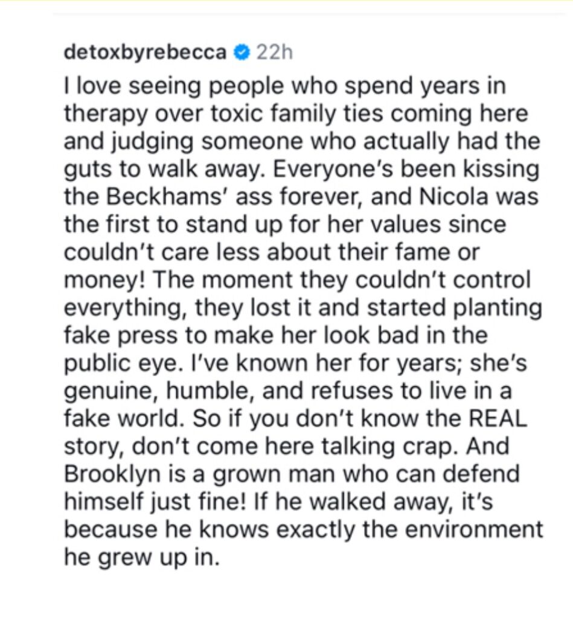Click the final line 'he grew up in.'
This screenshot has width=573, height=618.
[141, 558]
